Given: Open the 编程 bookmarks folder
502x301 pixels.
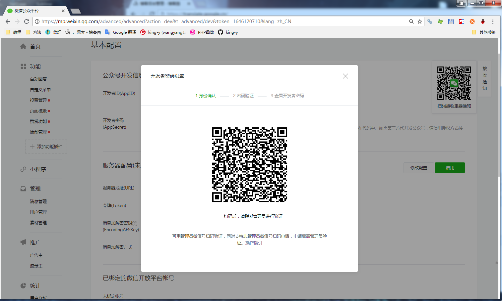Looking at the screenshot, I should [14, 32].
